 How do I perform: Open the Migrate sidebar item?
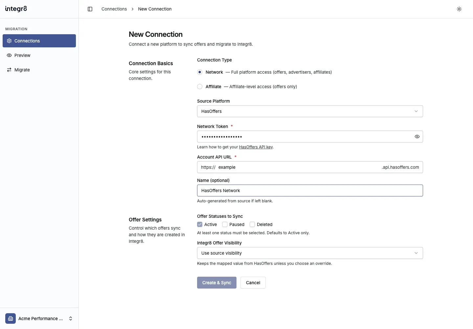click(x=39, y=70)
